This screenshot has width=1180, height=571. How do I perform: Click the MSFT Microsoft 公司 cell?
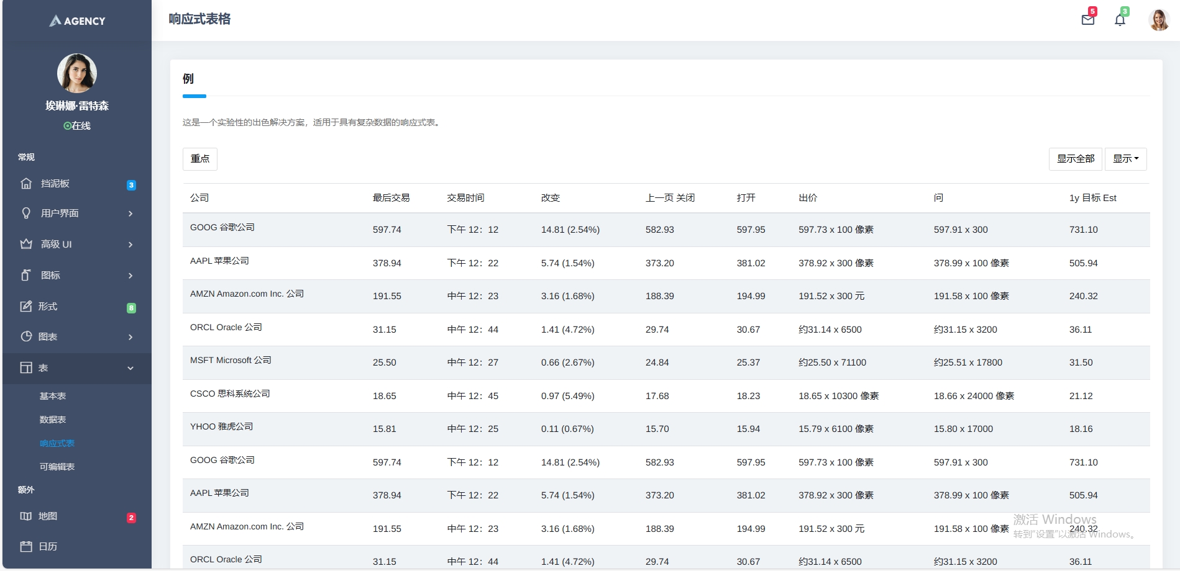(231, 360)
